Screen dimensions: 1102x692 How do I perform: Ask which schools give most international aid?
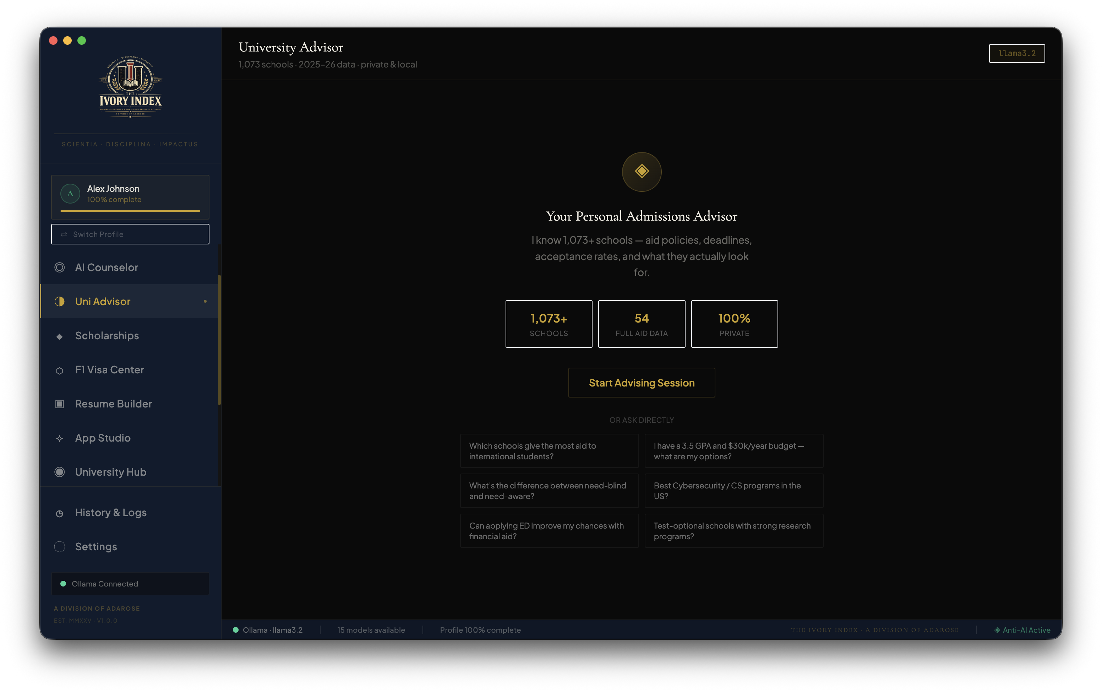click(x=549, y=451)
